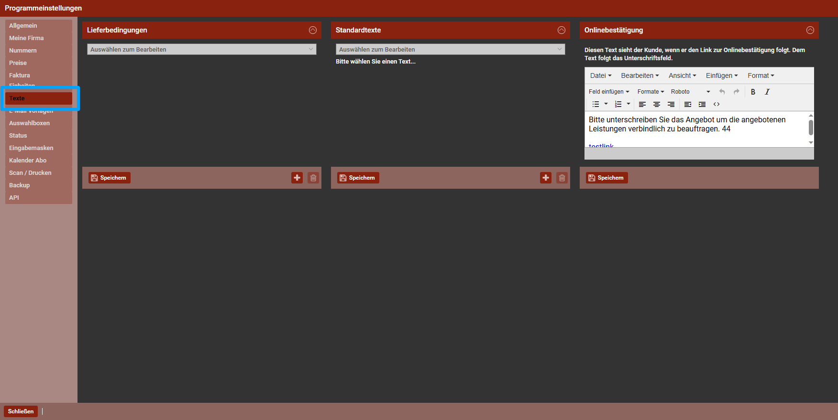Increase indent of the paragraph
Image resolution: width=838 pixels, height=420 pixels.
pos(702,104)
